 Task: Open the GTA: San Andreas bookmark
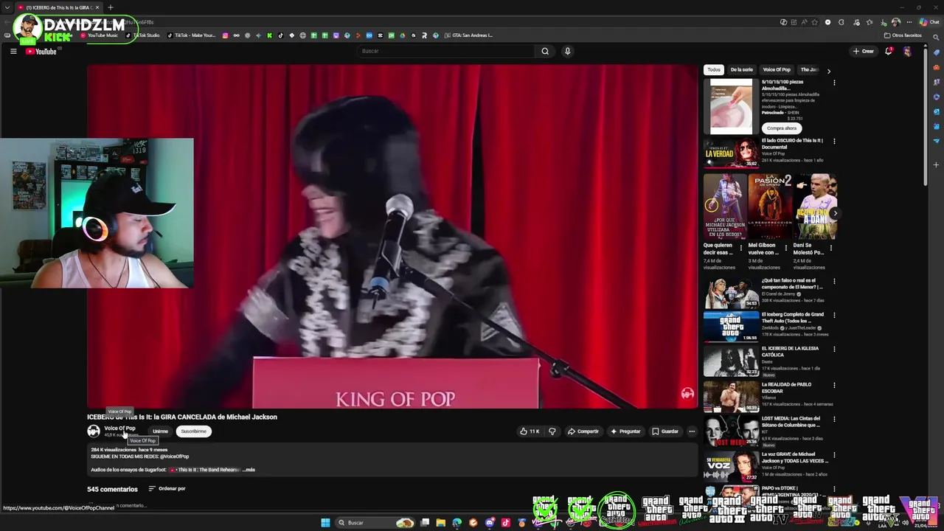(x=468, y=35)
